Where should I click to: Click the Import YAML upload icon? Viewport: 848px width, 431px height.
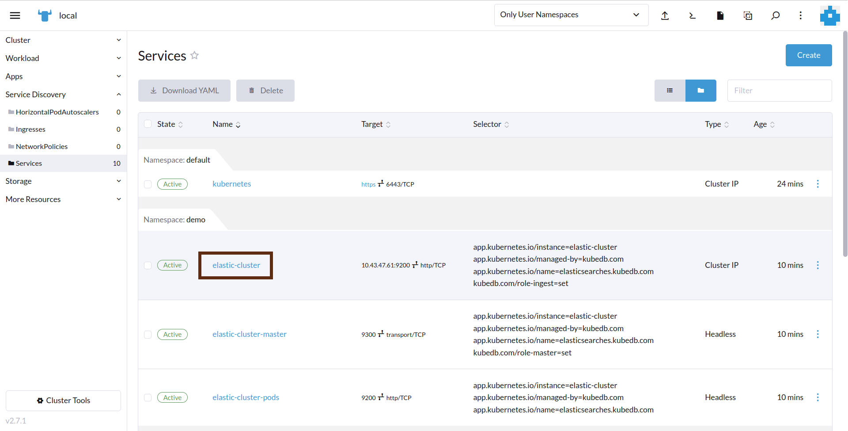click(x=665, y=15)
